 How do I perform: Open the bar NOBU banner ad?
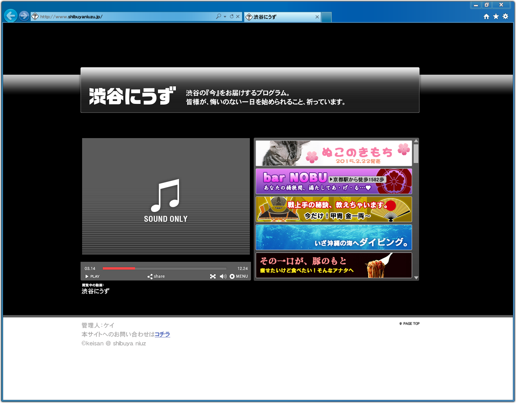(333, 181)
